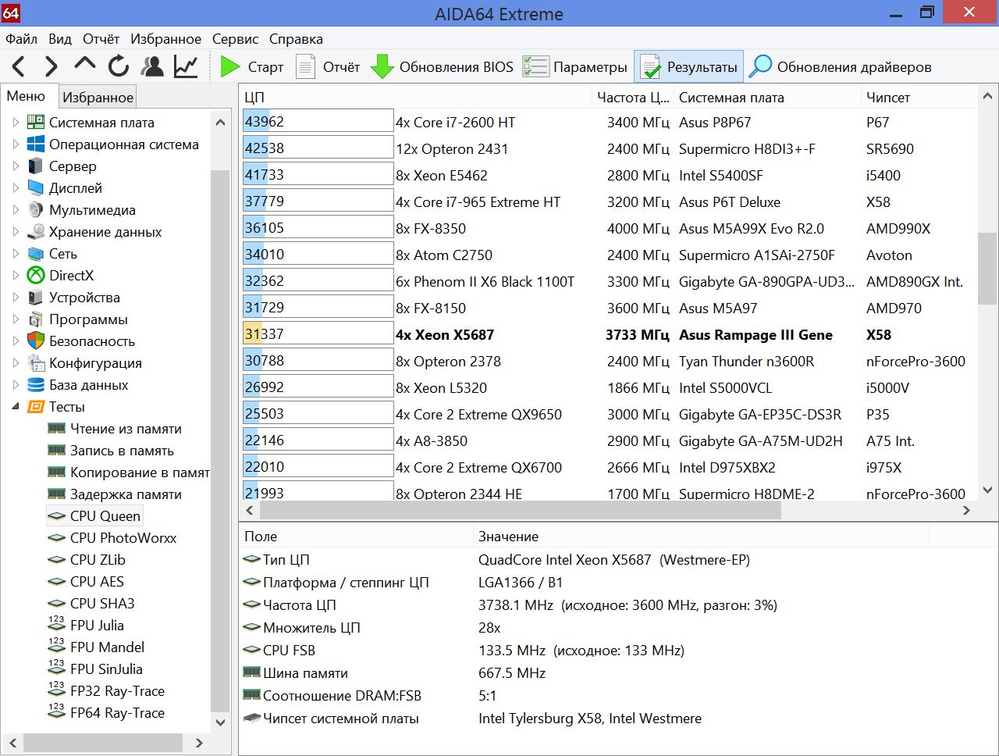Open Параметры in the toolbar
Viewport: 999px width, 756px height.
point(575,67)
